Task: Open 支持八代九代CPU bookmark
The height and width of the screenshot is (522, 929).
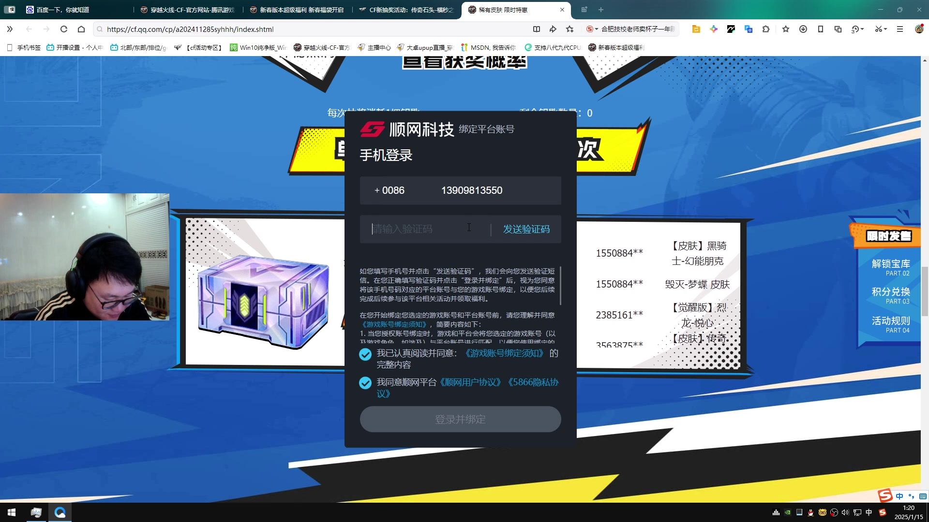Action: [553, 47]
